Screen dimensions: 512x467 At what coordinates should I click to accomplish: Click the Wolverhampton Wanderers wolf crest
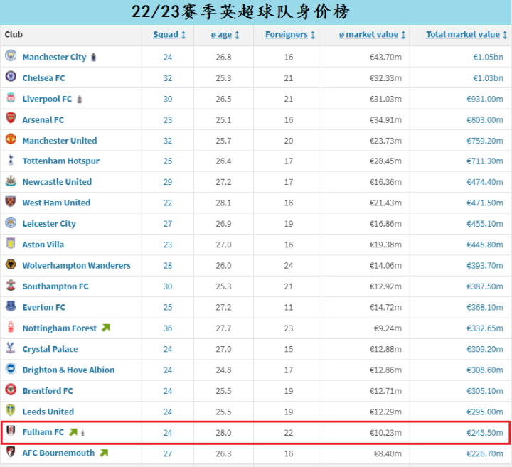click(x=11, y=264)
